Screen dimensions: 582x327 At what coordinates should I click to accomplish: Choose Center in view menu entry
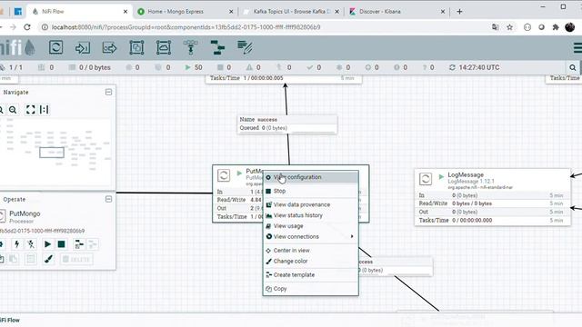click(311, 251)
